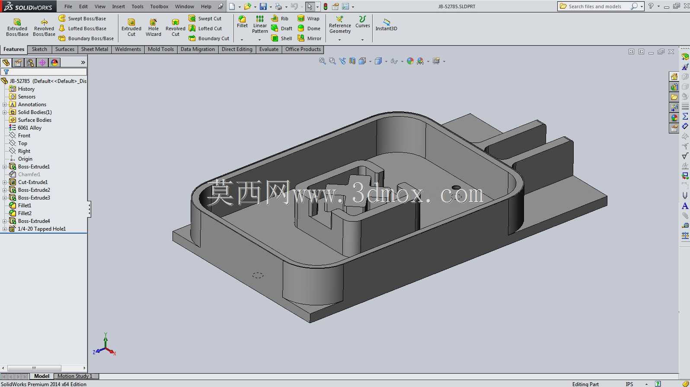
Task: Switch to the Mold Tools tab
Action: [161, 49]
